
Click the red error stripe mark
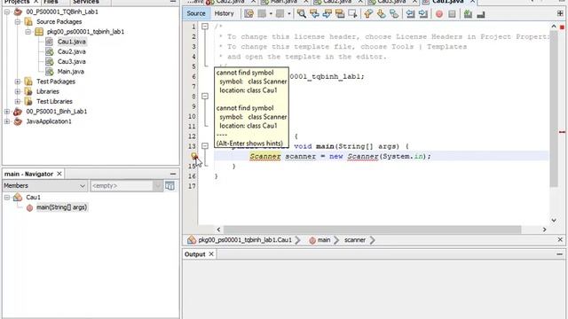click(562, 132)
